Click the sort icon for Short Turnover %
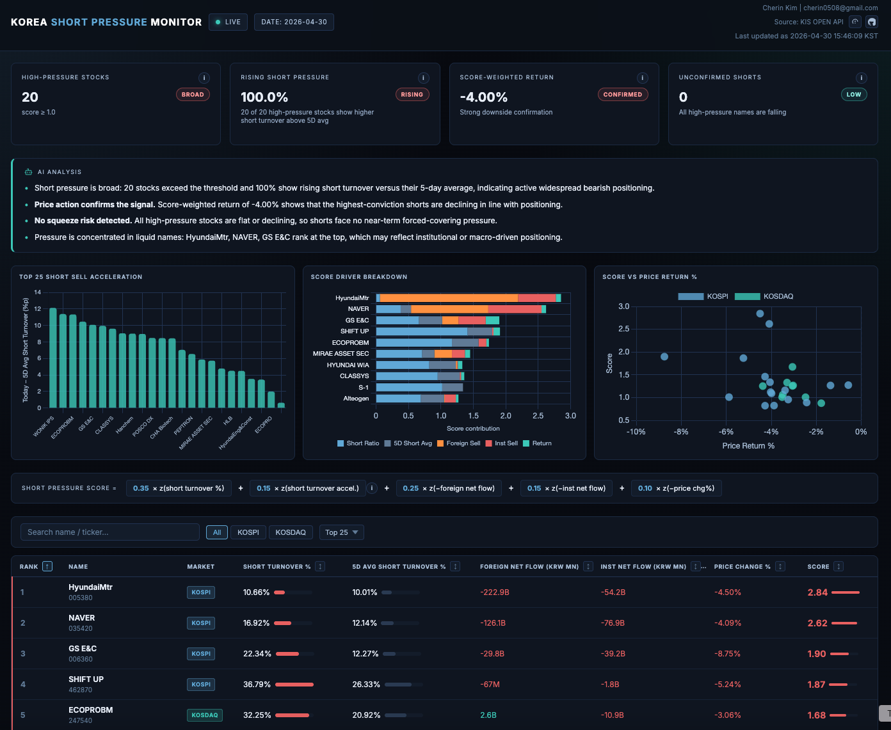The height and width of the screenshot is (730, 891). (x=320, y=566)
